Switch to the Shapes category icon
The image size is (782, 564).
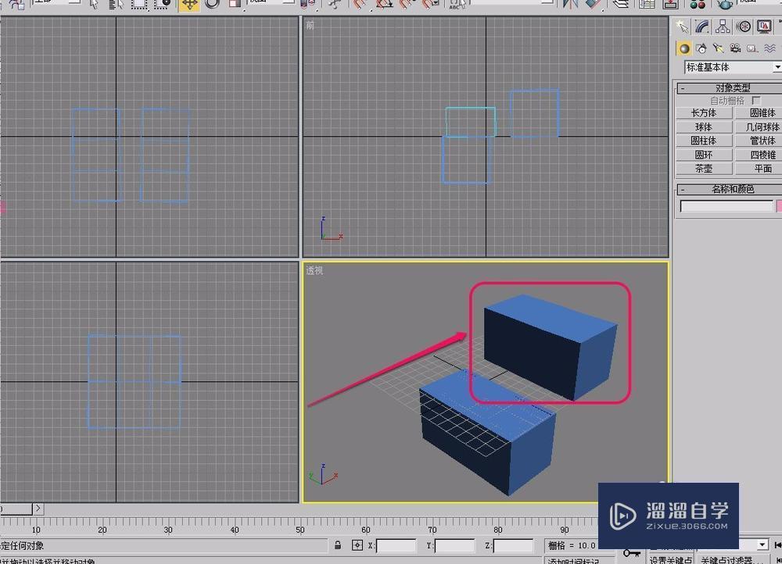pyautogui.click(x=702, y=48)
